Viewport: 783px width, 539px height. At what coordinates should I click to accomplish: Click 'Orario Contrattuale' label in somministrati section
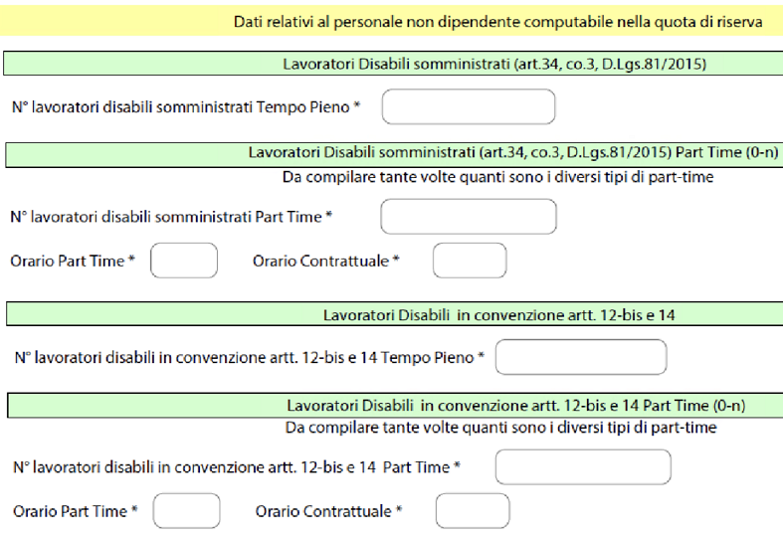click(326, 261)
